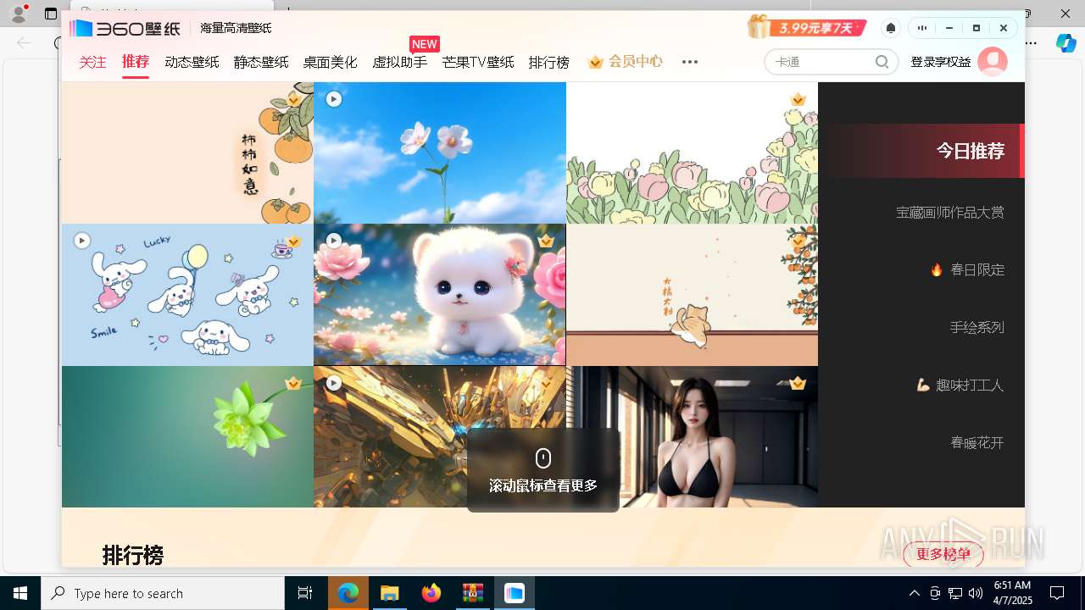The image size is (1085, 610).
Task: Click crown badge on green lotus wallpaper
Action: coord(293,383)
